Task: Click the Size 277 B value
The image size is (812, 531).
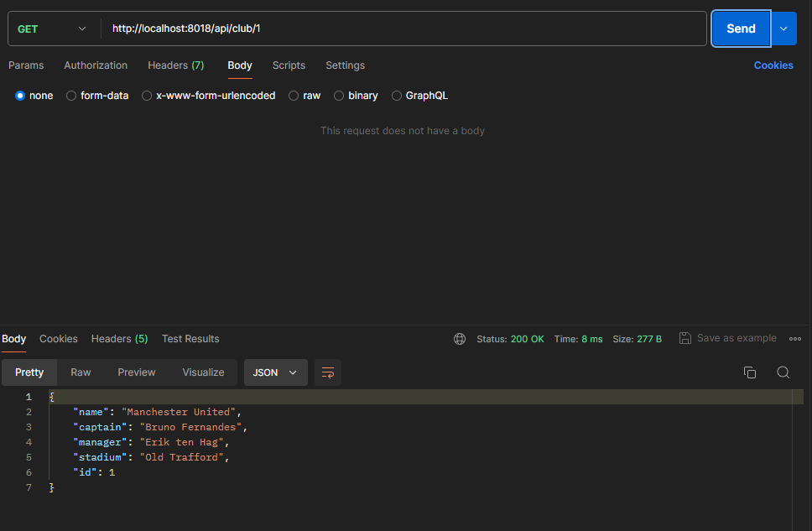Action: 649,340
